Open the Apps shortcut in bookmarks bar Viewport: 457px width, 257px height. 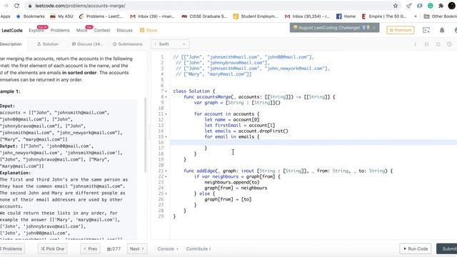coord(5,16)
